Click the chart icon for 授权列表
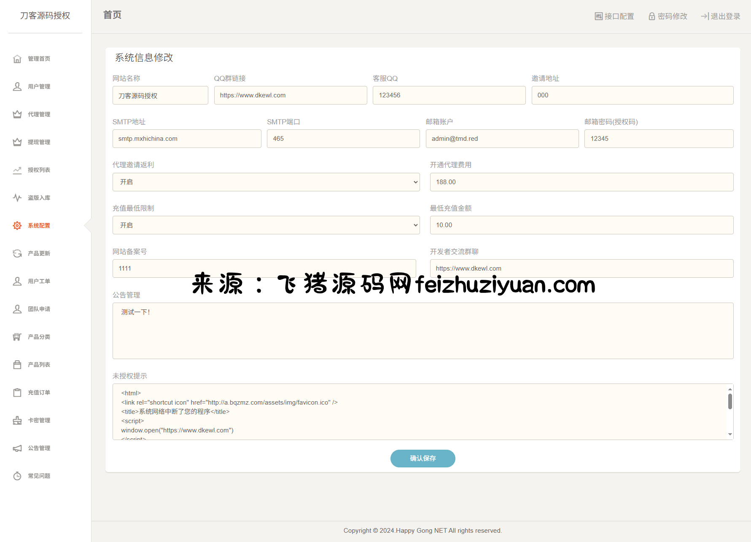751x542 pixels. click(x=17, y=170)
